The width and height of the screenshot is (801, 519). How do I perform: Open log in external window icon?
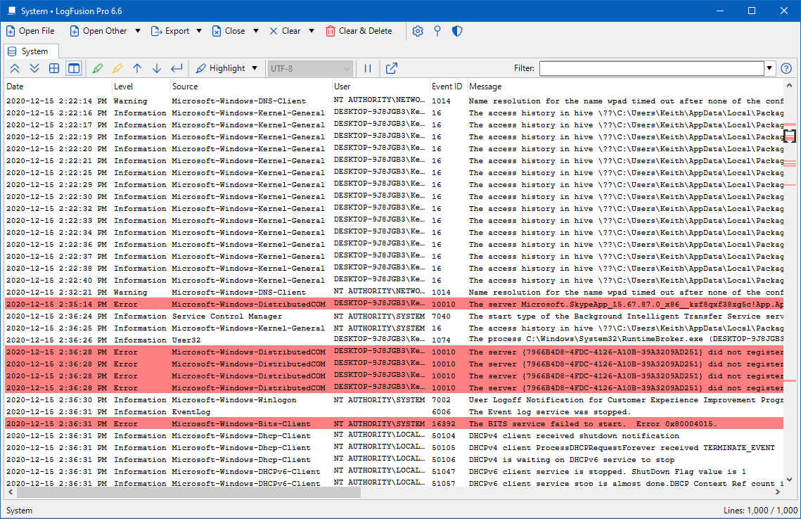[392, 68]
